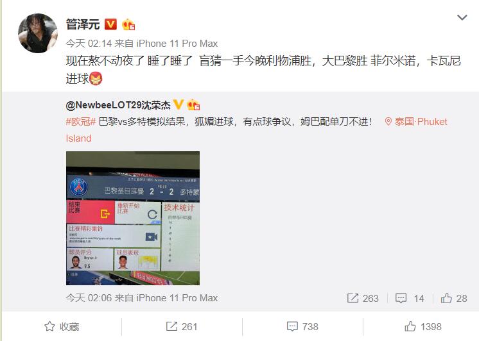Viewport: 479px width, 341px height.
Task: Click the membership crown badge next to 沈荣杰
Action: (193, 104)
